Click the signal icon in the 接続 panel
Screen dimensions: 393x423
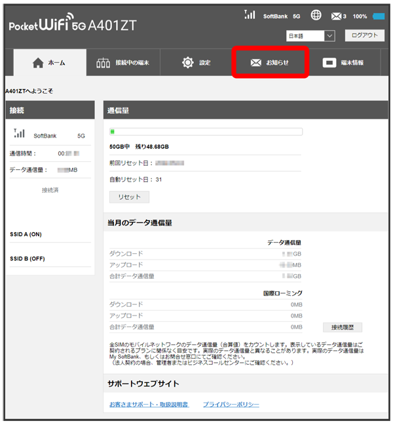20,134
